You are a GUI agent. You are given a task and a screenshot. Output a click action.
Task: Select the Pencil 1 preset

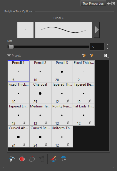tap(19, 71)
